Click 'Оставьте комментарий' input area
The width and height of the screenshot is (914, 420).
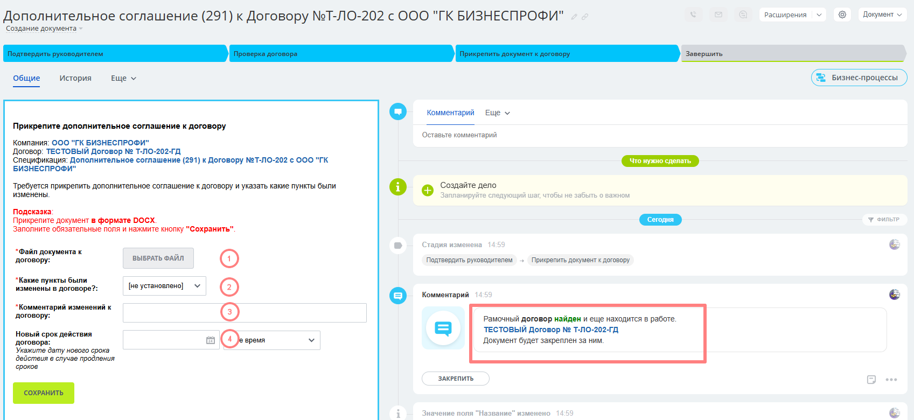click(660, 135)
